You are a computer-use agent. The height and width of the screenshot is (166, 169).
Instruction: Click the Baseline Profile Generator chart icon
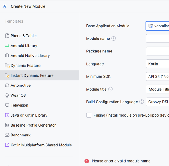coord(7,125)
